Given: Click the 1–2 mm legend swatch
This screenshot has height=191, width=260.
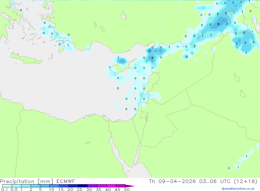Looking at the screenshot, I should point(26,186).
